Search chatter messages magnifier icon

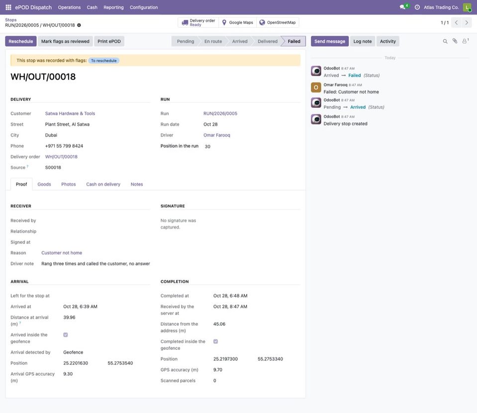coord(445,41)
